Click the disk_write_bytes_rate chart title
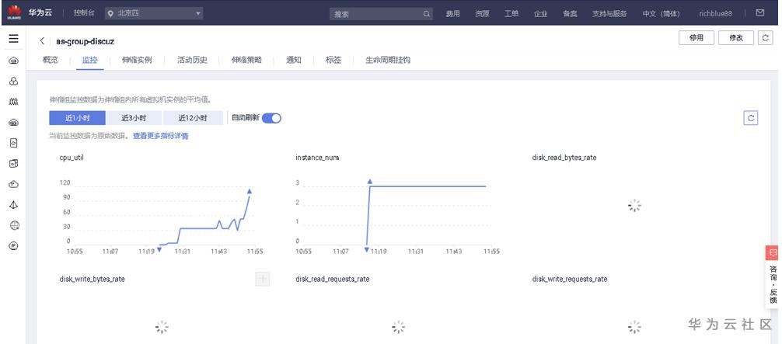This screenshot has width=782, height=344. [x=92, y=280]
